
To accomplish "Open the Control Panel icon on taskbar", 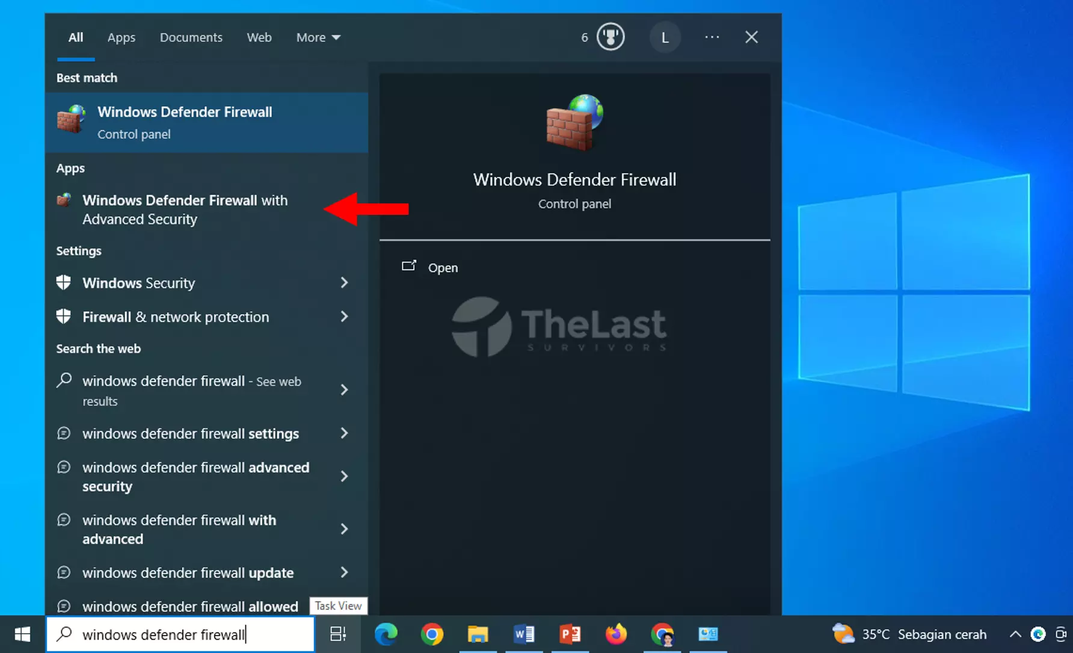I will click(708, 634).
